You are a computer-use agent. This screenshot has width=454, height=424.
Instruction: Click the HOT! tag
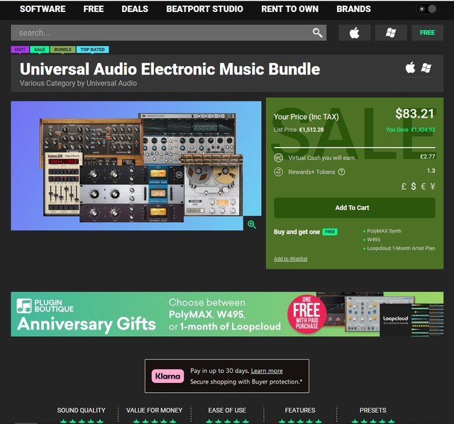click(x=20, y=50)
